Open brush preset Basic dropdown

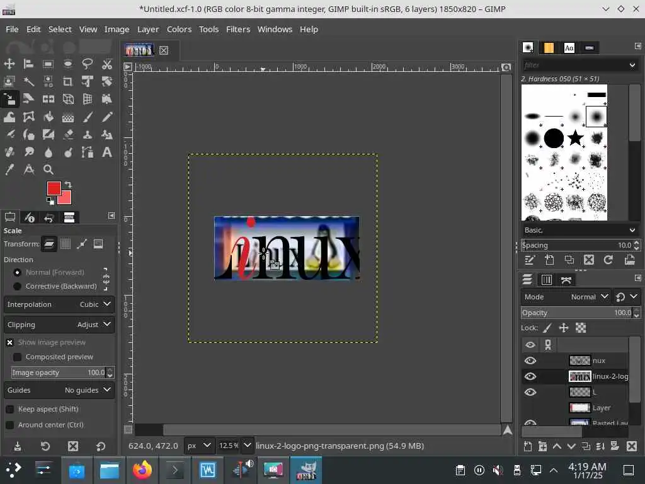[579, 230]
